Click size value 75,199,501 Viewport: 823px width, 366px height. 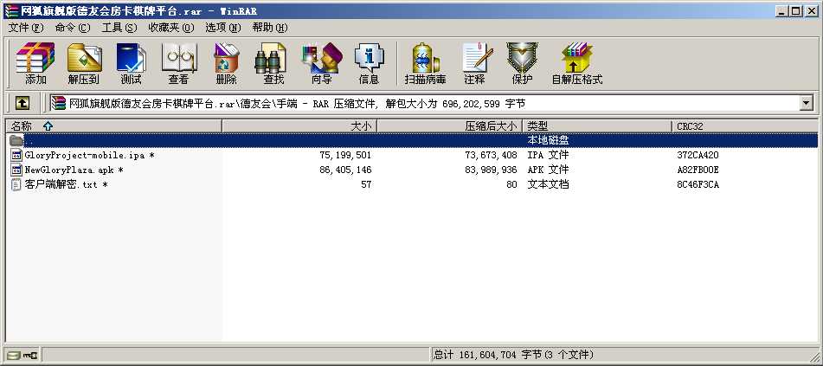click(345, 156)
